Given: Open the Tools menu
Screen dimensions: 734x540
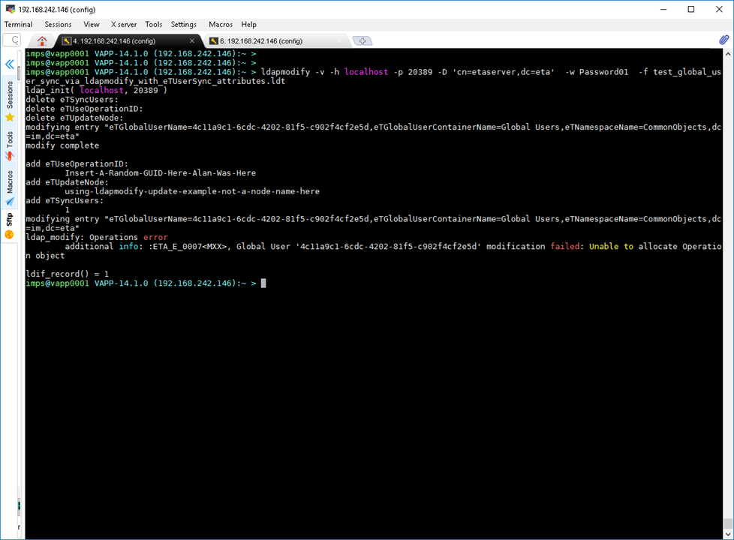Looking at the screenshot, I should pos(154,24).
